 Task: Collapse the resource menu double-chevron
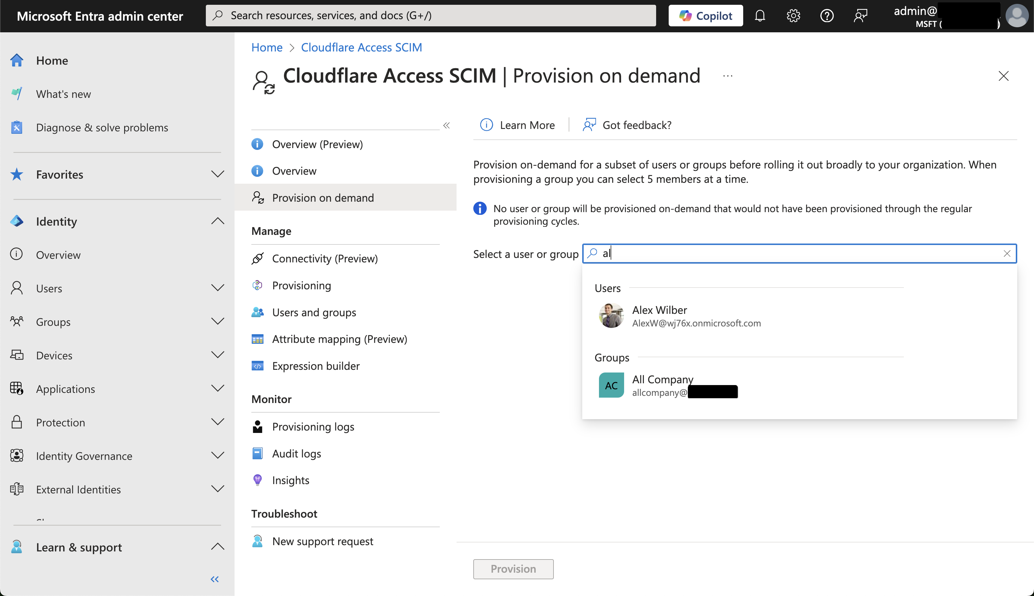[x=447, y=125]
